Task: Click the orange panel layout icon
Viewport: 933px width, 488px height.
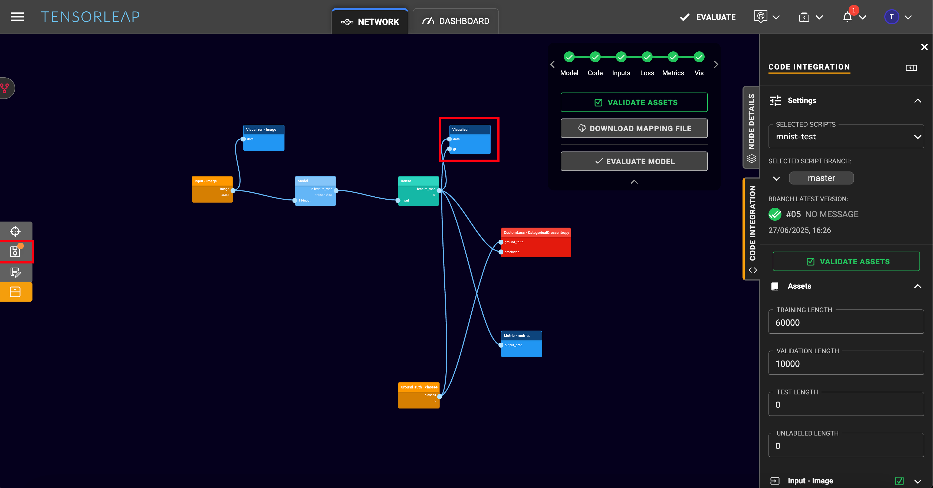Action: pyautogui.click(x=15, y=292)
